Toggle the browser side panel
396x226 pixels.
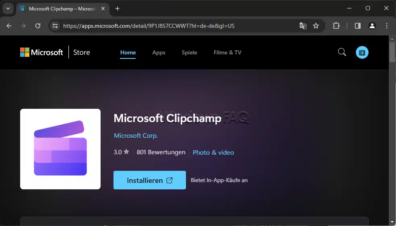(358, 26)
